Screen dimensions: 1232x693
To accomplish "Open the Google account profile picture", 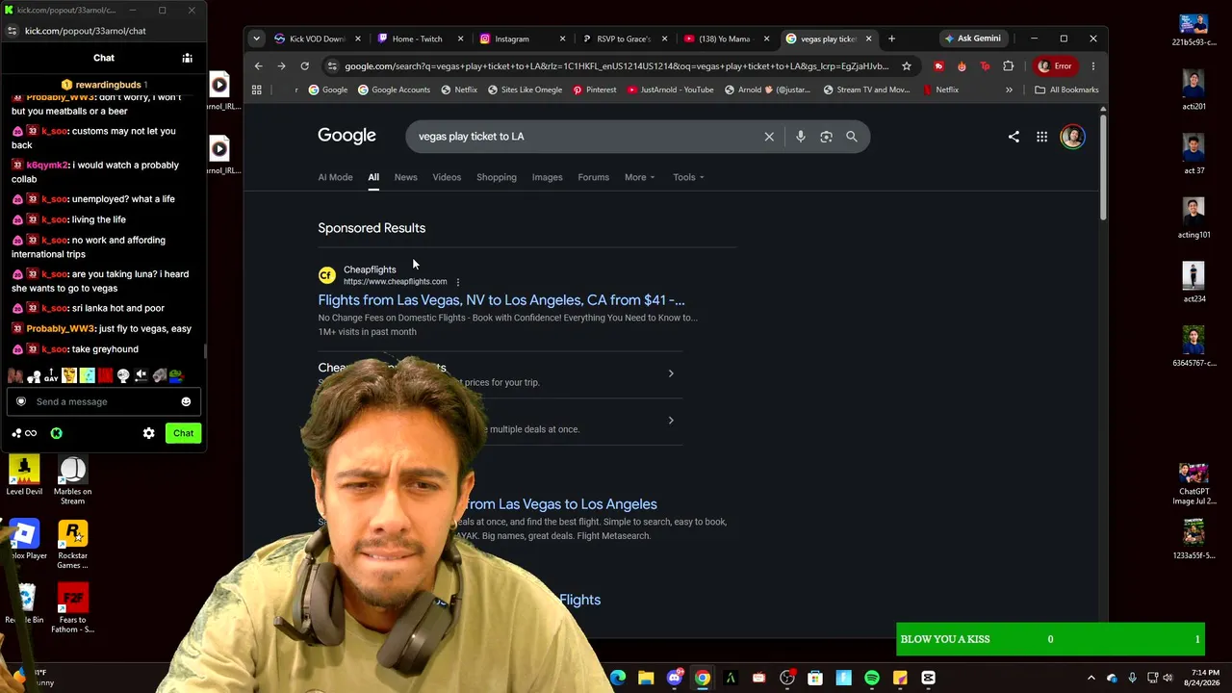I will coord(1072,137).
